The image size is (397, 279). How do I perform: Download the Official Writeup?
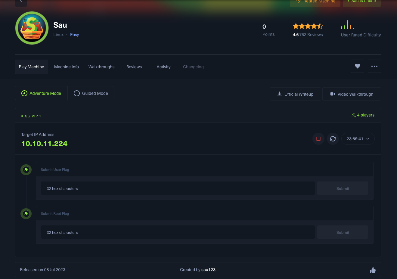tap(295, 94)
